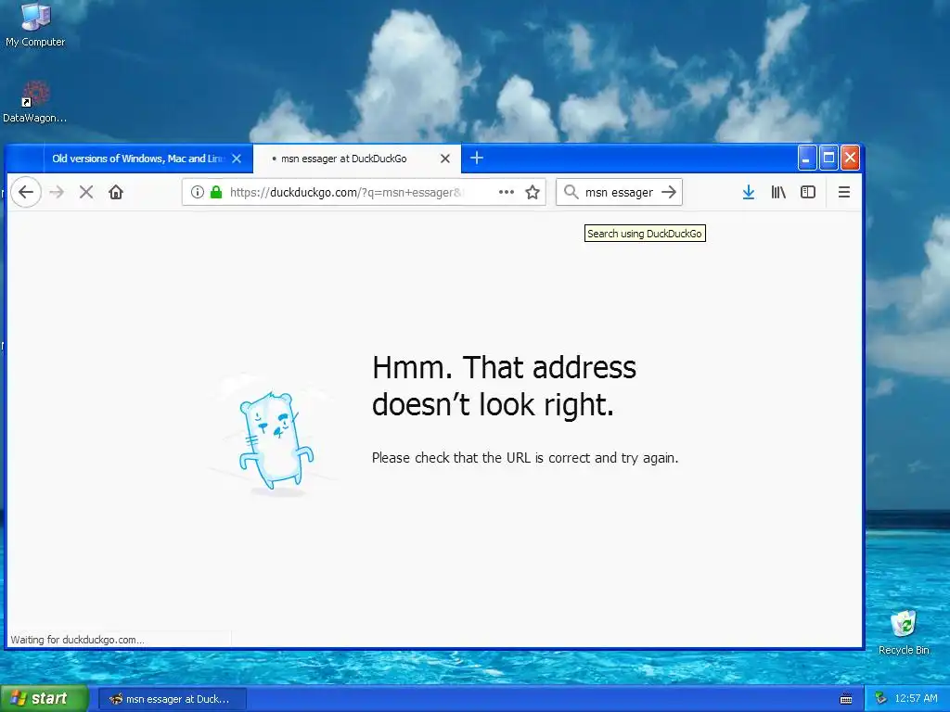Minimize the Firefox window
This screenshot has height=712, width=950.
pyautogui.click(x=807, y=158)
